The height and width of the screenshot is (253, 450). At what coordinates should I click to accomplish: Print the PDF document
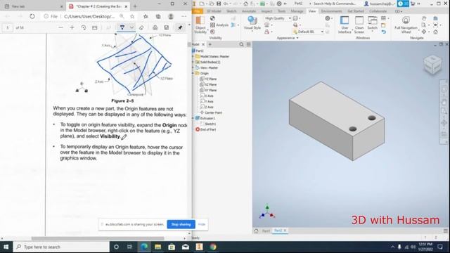tap(155, 27)
